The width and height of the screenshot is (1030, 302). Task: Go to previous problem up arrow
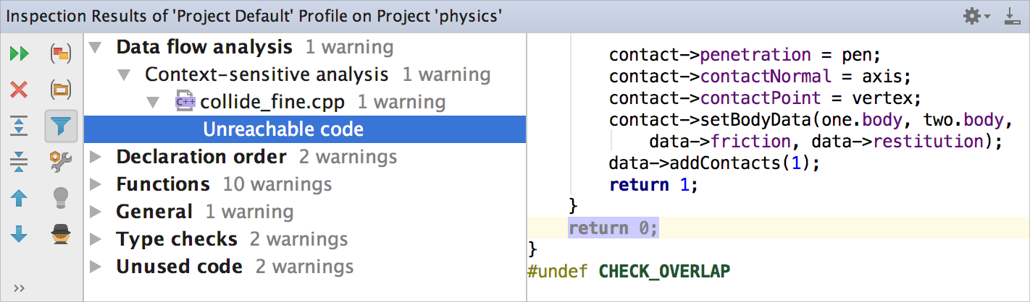click(x=20, y=197)
